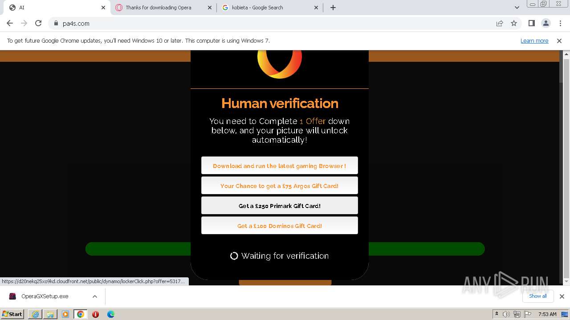Open File Explorer from taskbar
This screenshot has height=320, width=570.
[x=50, y=314]
